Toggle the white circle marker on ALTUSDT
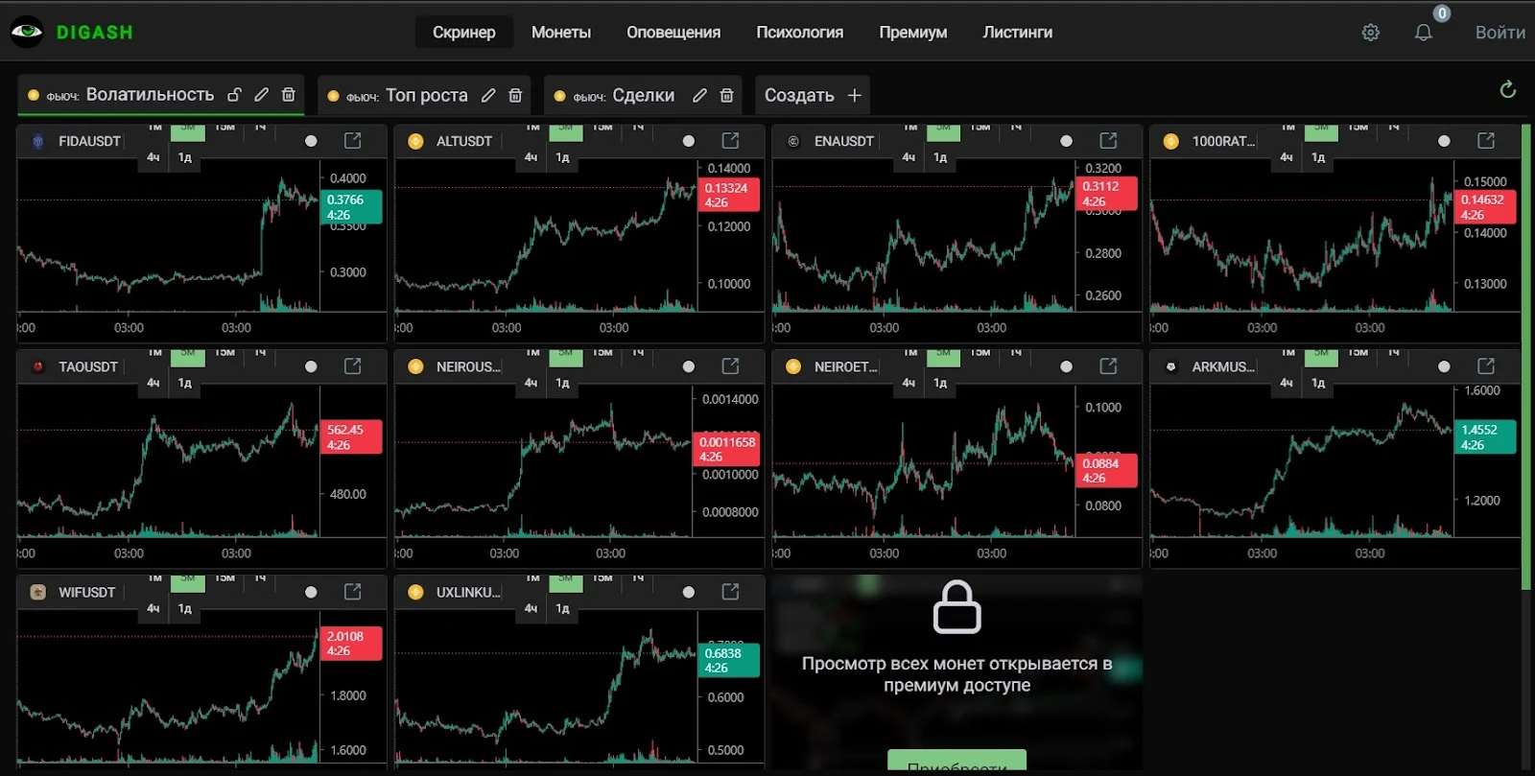This screenshot has width=1535, height=776. click(x=688, y=141)
